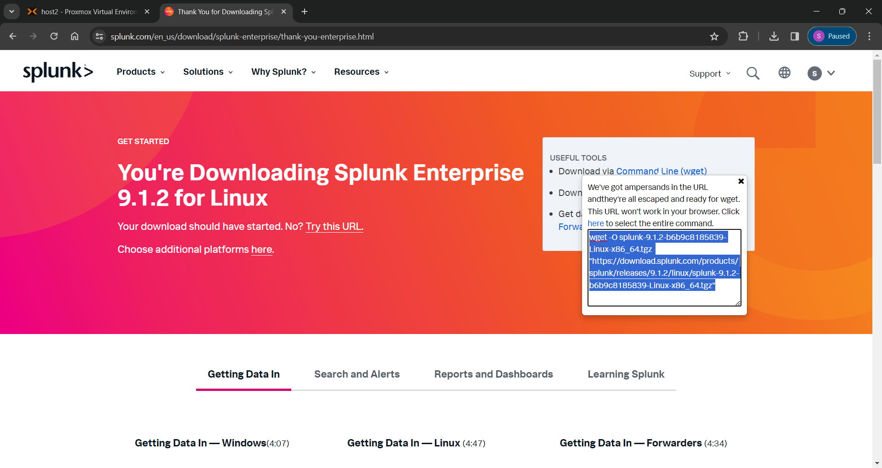The width and height of the screenshot is (882, 468).
Task: Open Command Line (wget) link
Action: 661,171
